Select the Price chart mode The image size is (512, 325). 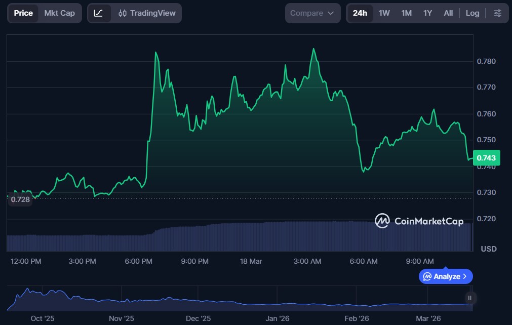click(23, 13)
